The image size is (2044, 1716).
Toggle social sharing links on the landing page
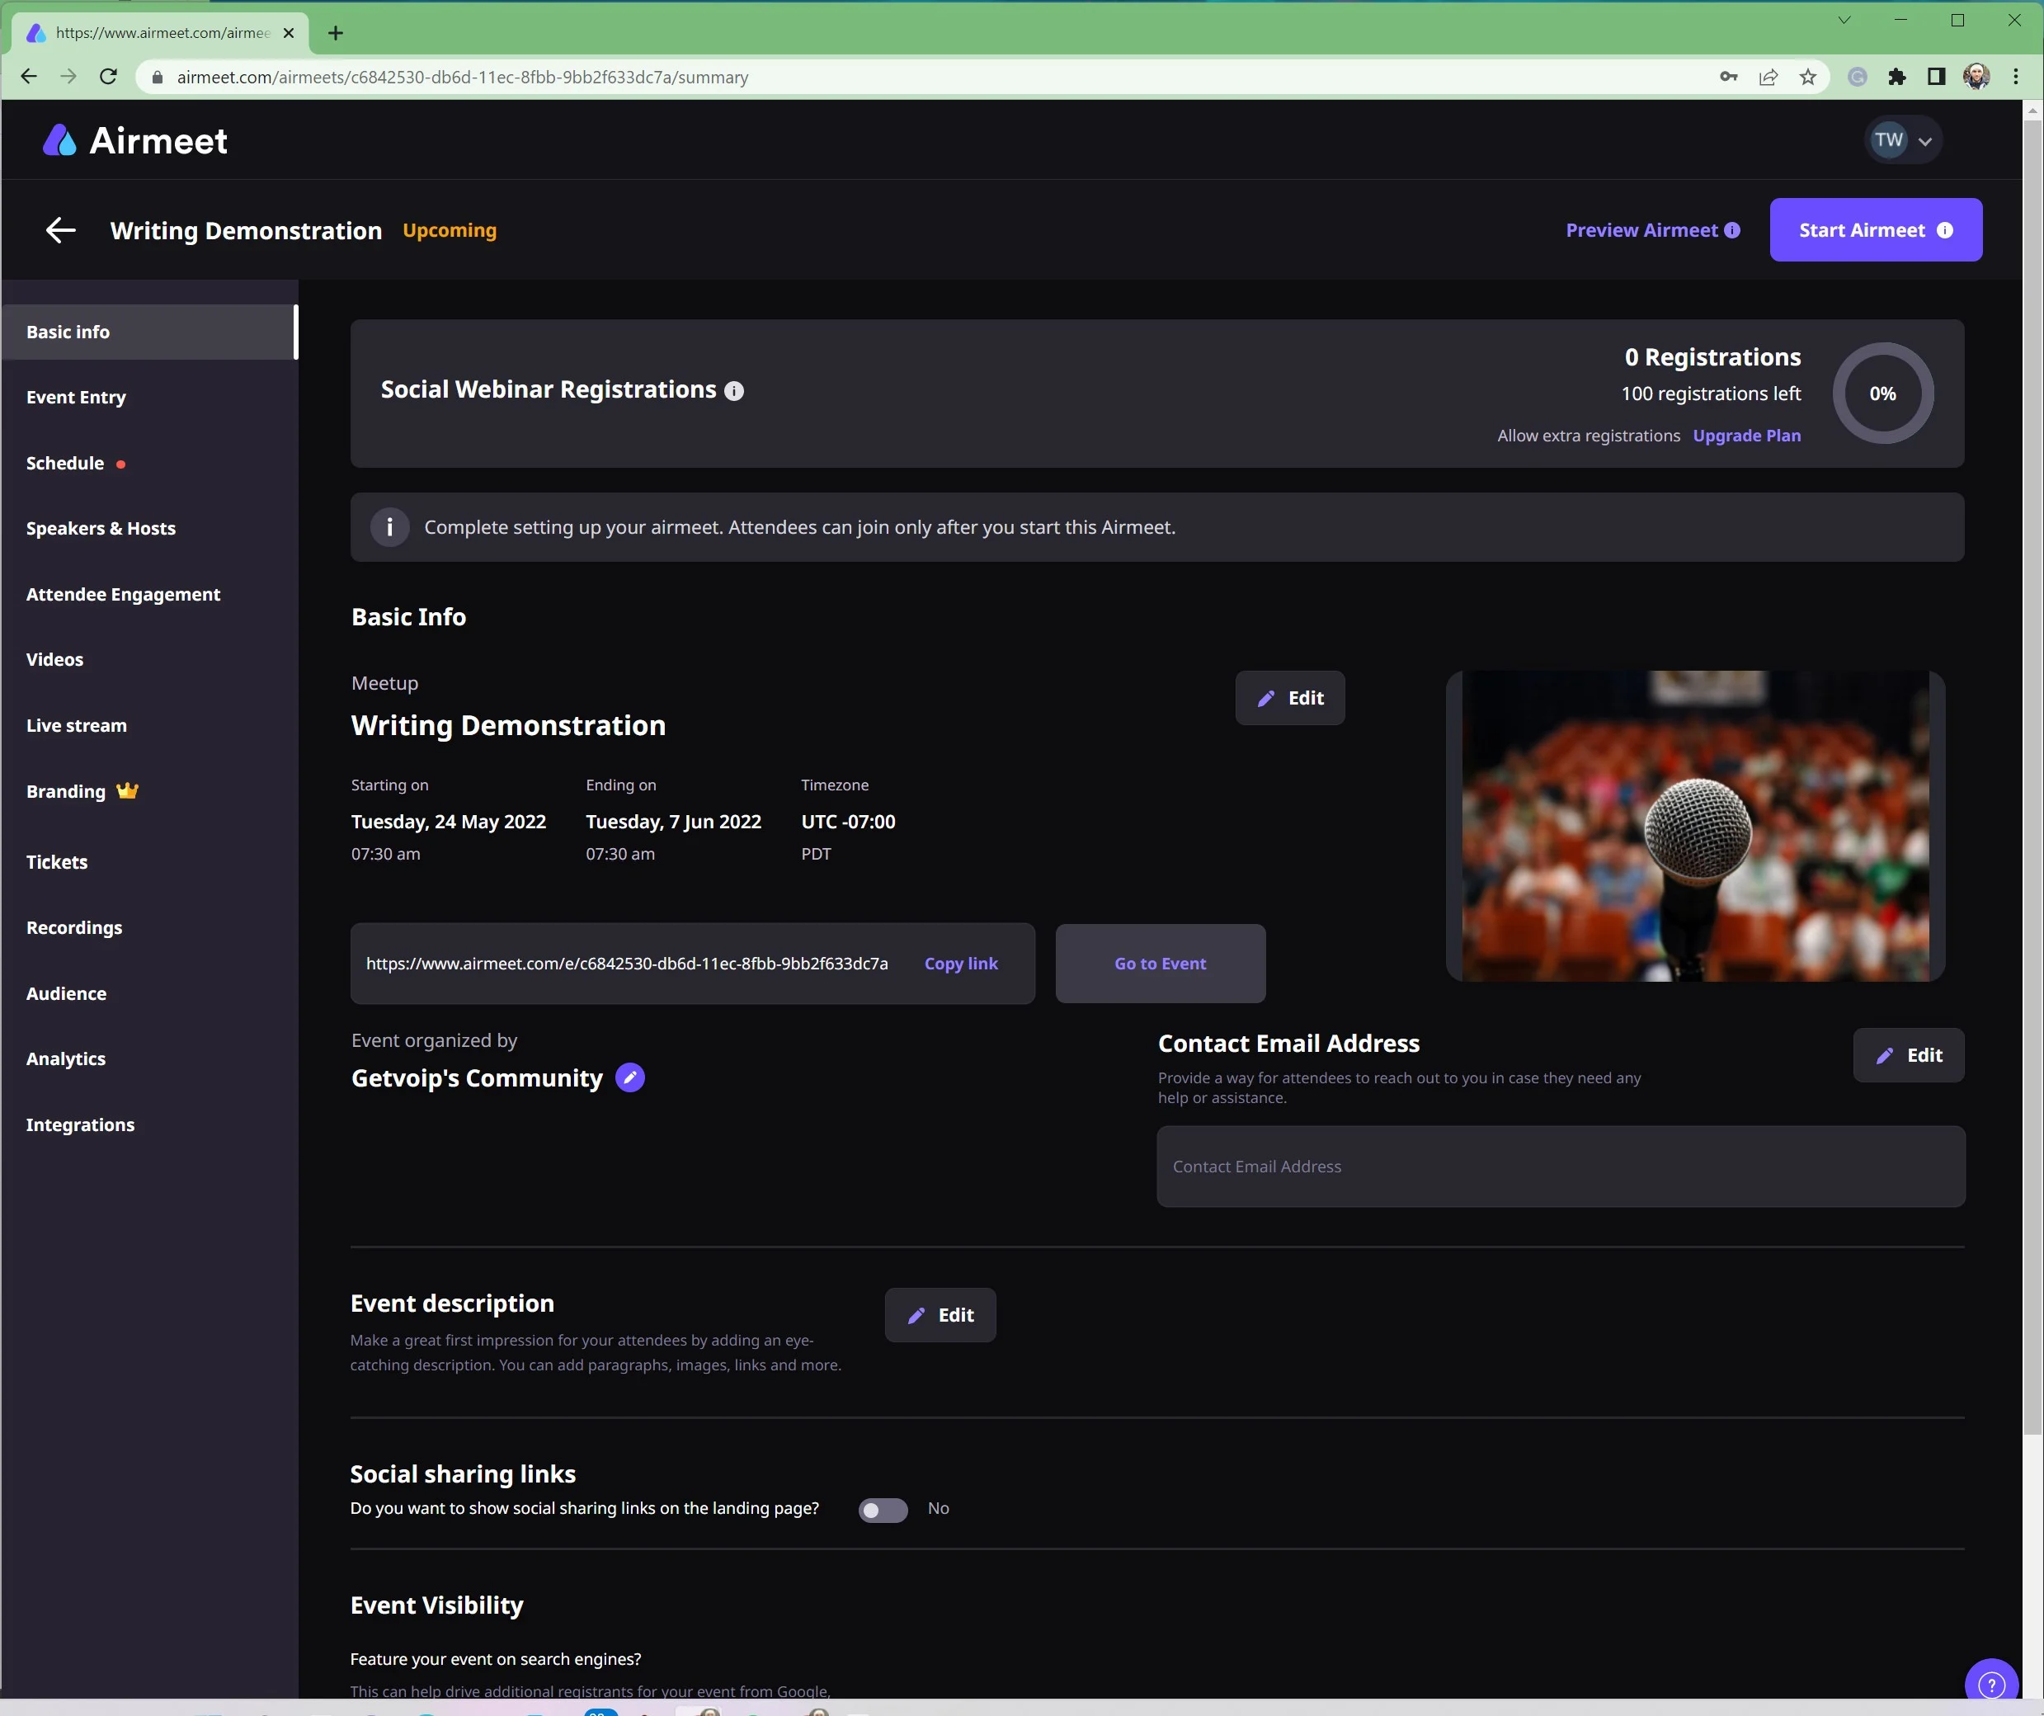click(x=882, y=1508)
